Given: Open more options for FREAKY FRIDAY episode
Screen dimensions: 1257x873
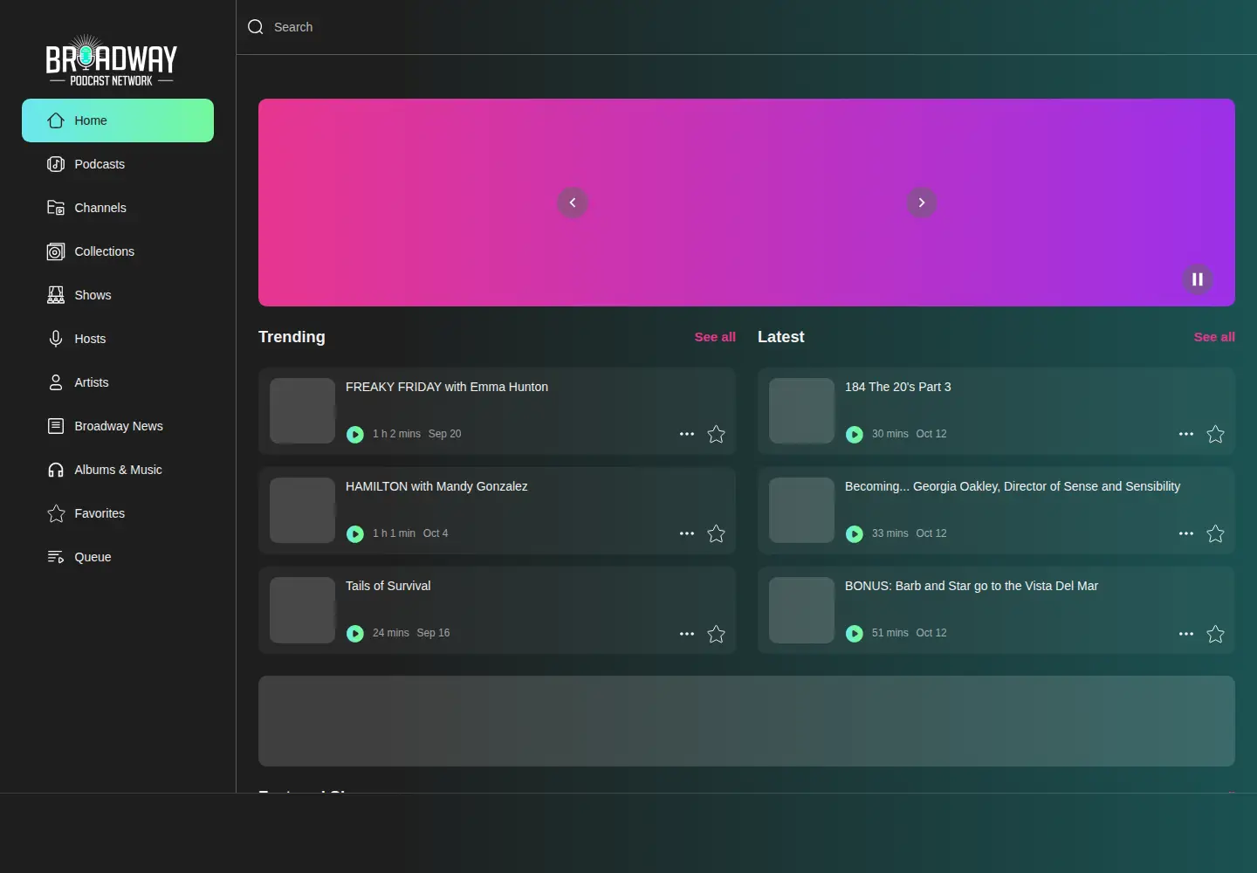Looking at the screenshot, I should click(x=687, y=434).
